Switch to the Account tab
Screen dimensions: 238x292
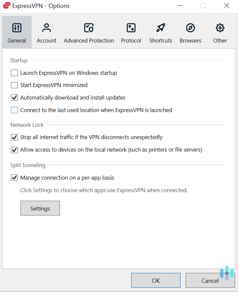pyautogui.click(x=46, y=32)
